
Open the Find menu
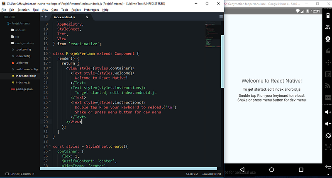pos(36,10)
